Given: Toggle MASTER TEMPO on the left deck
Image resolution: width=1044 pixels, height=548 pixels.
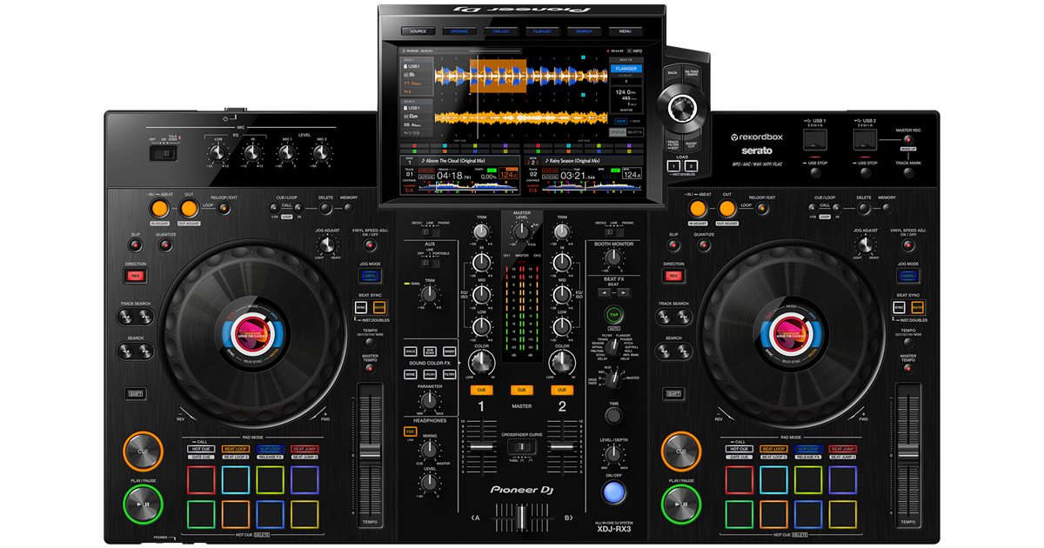Looking at the screenshot, I should tap(371, 368).
